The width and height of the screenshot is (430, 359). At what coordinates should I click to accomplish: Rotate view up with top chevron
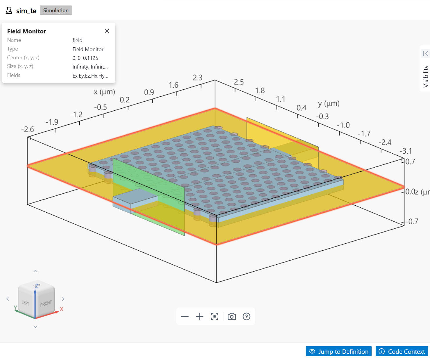35,271
